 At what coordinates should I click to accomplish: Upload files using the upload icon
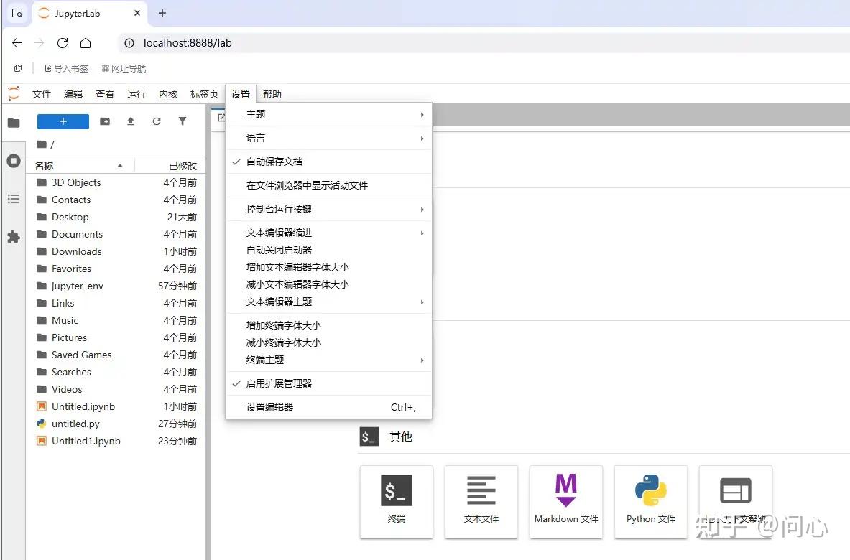pos(130,121)
